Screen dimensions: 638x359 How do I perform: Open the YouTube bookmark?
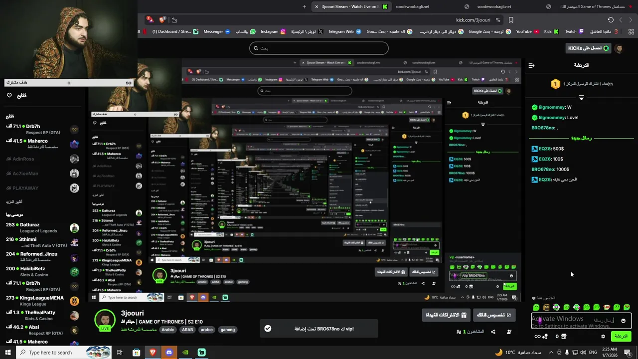pos(527,31)
